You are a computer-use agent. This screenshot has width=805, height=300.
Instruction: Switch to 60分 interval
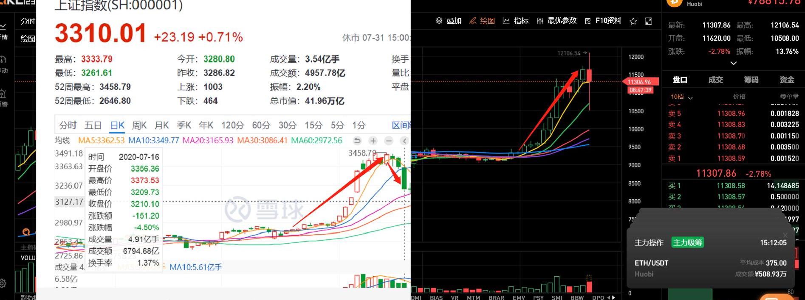pyautogui.click(x=261, y=125)
